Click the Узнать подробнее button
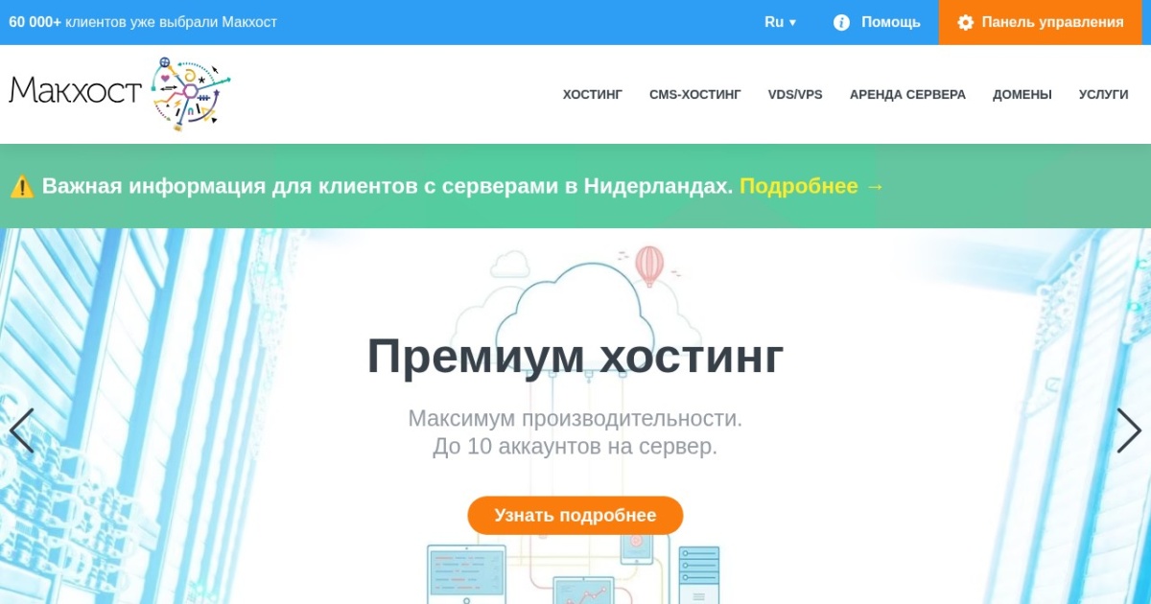This screenshot has width=1151, height=604. pos(575,515)
